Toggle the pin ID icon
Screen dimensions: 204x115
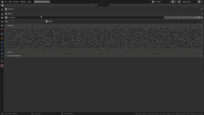tap(202, 9)
